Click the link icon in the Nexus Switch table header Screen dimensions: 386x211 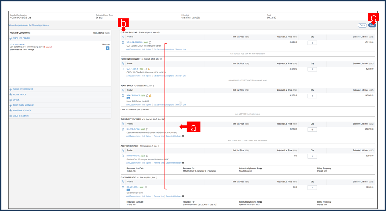click(x=123, y=90)
